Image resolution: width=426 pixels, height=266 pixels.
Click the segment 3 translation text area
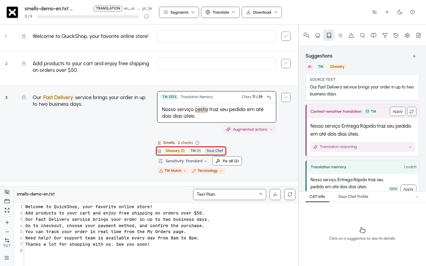pyautogui.click(x=217, y=112)
